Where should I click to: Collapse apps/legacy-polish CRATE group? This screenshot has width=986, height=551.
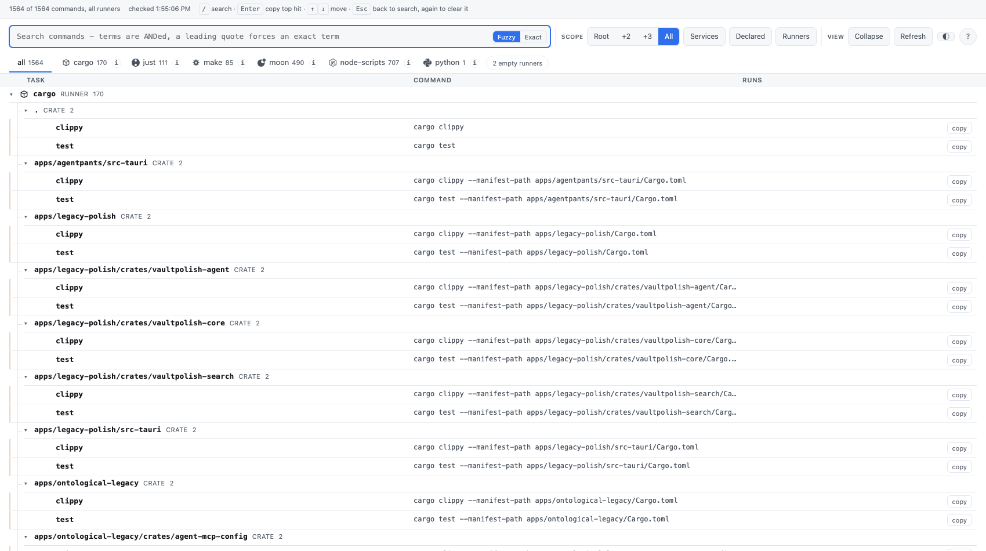pos(26,217)
